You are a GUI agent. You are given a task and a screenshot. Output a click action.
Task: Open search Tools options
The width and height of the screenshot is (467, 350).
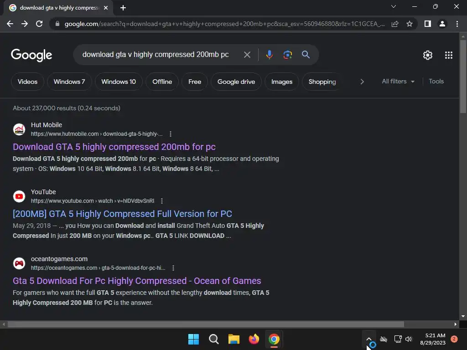436,81
